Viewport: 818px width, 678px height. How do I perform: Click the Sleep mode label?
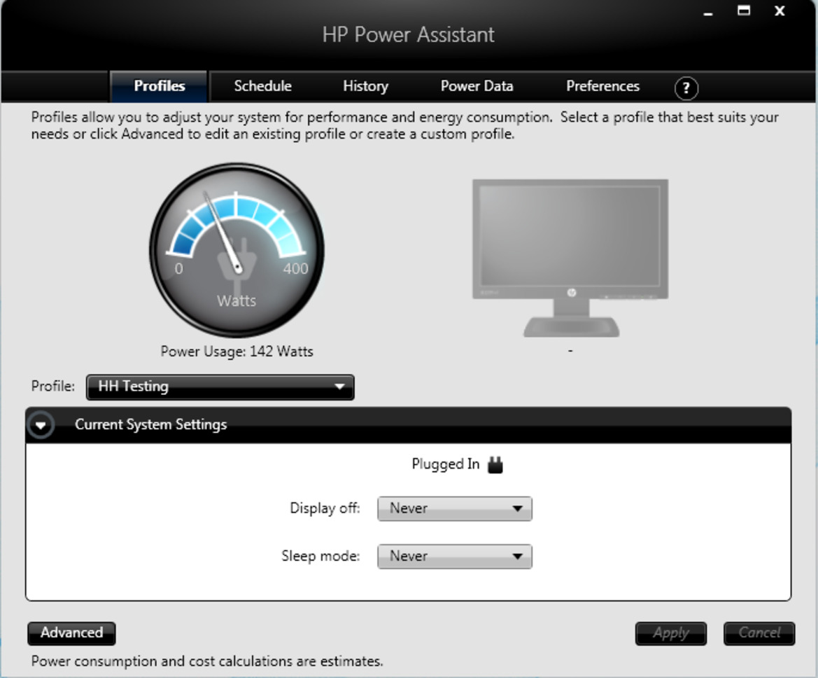pos(320,555)
